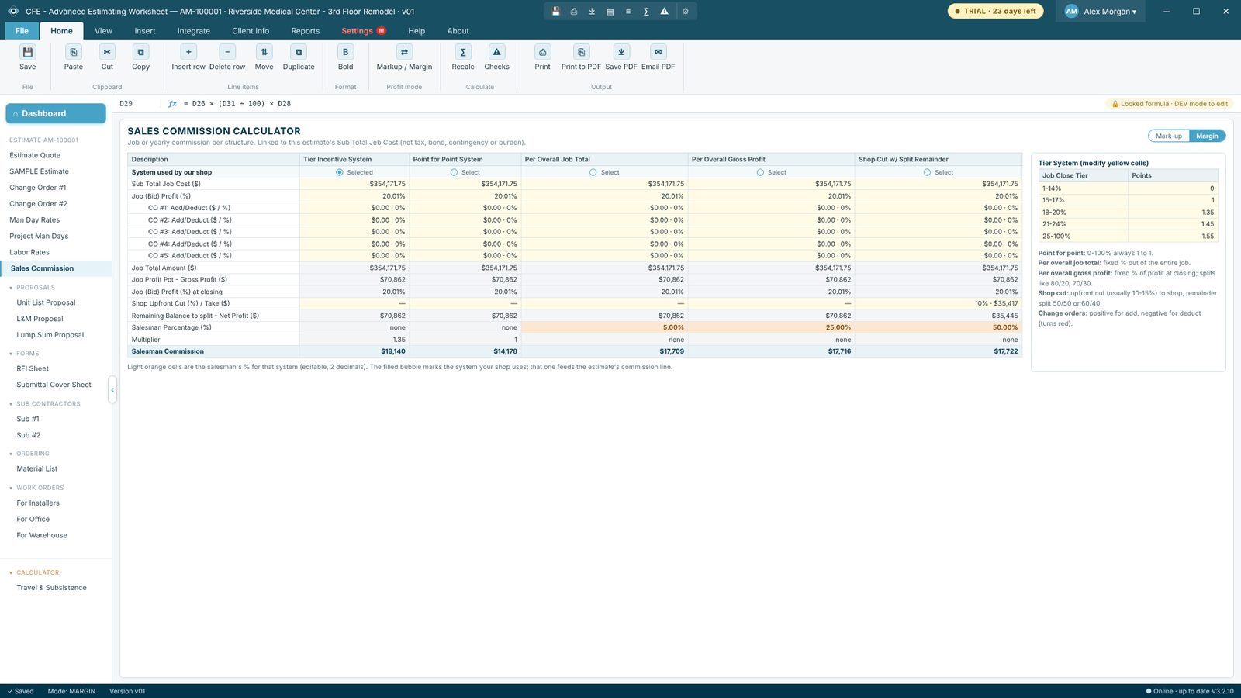Image resolution: width=1241 pixels, height=698 pixels.
Task: Open the Reports ribbon tab
Action: pos(306,31)
